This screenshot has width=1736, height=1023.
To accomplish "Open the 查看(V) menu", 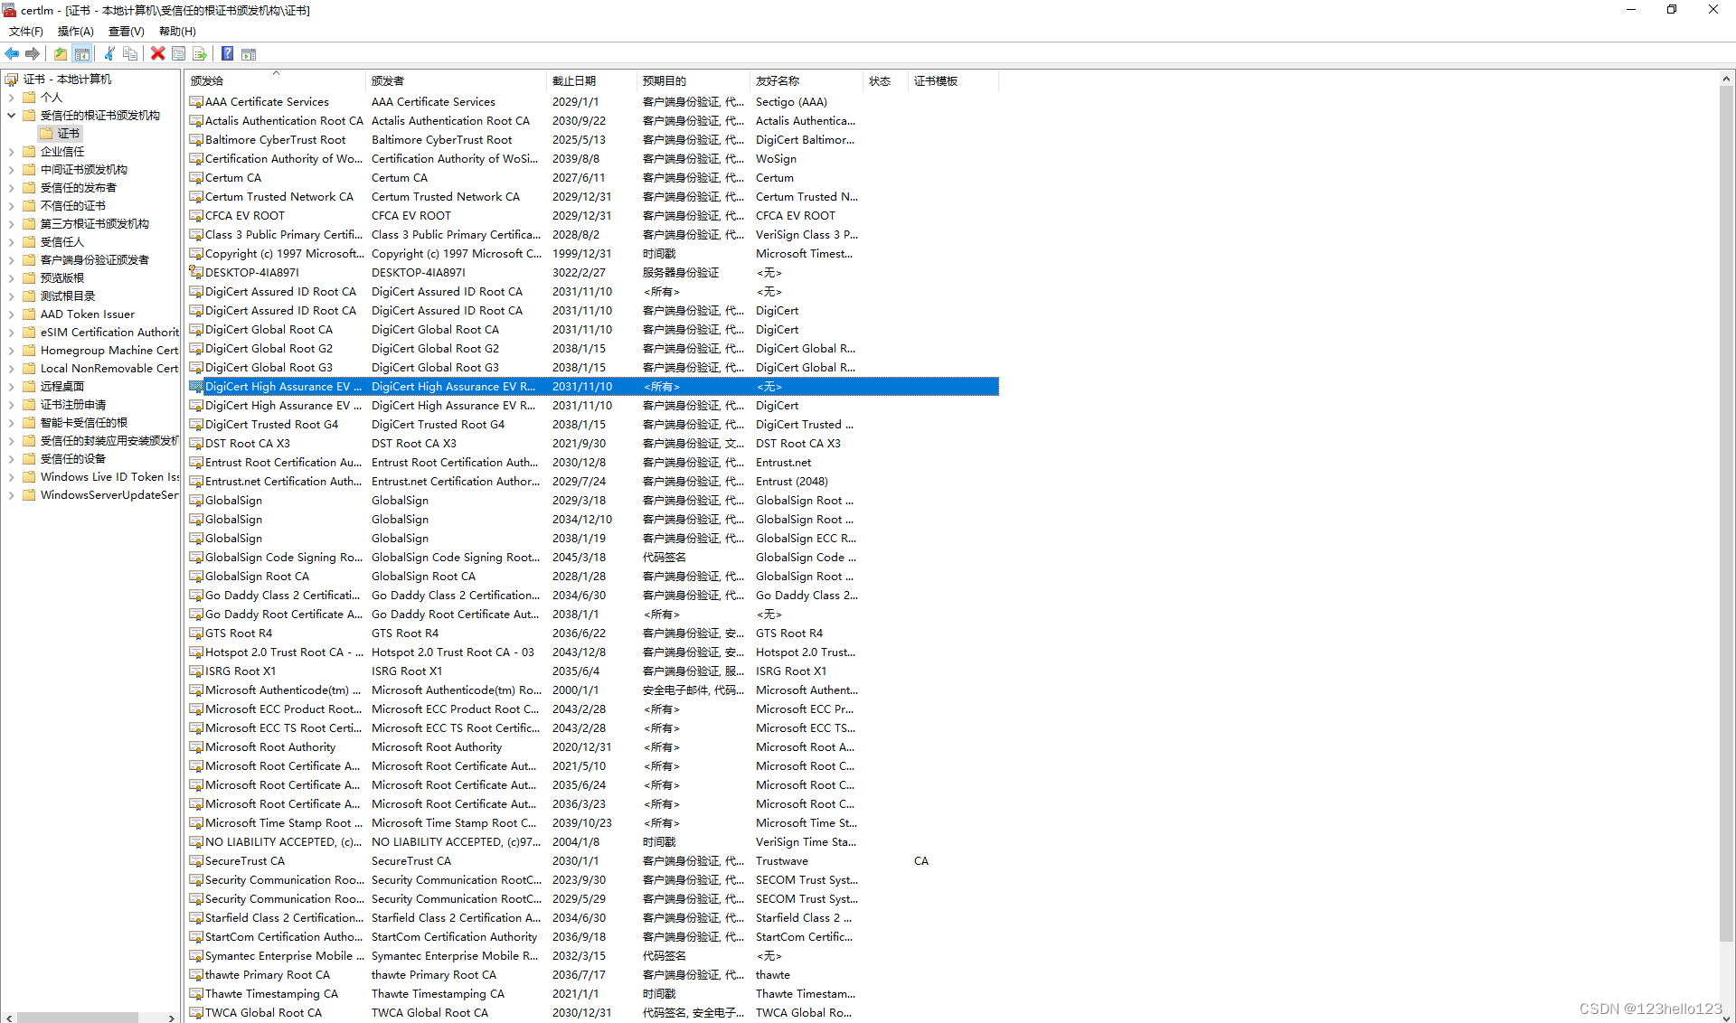I will (126, 31).
